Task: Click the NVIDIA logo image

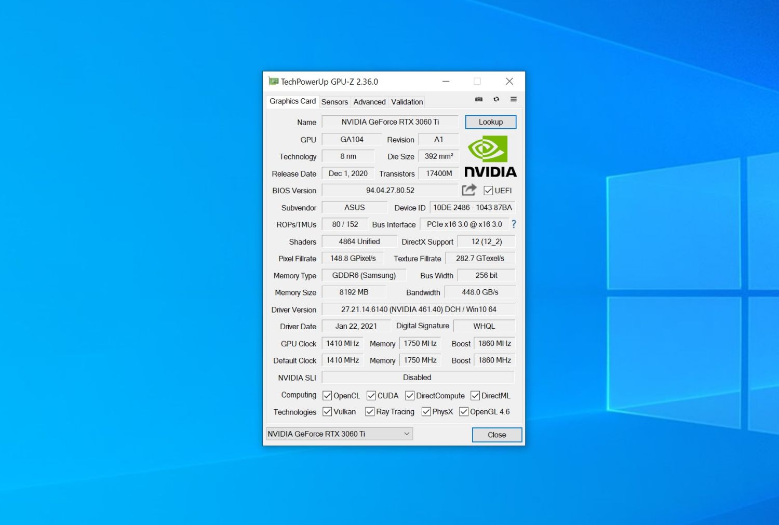Action: pyautogui.click(x=490, y=156)
